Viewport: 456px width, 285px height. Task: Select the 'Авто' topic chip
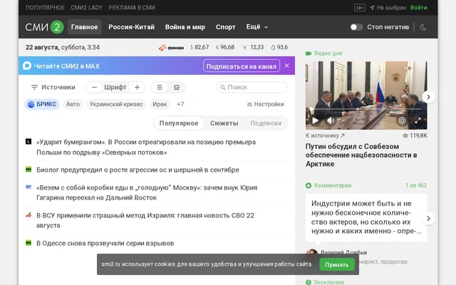point(73,104)
